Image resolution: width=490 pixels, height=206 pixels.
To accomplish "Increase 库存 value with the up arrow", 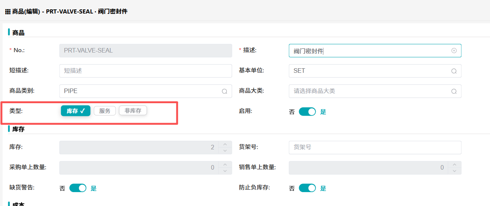I will click(x=225, y=144).
